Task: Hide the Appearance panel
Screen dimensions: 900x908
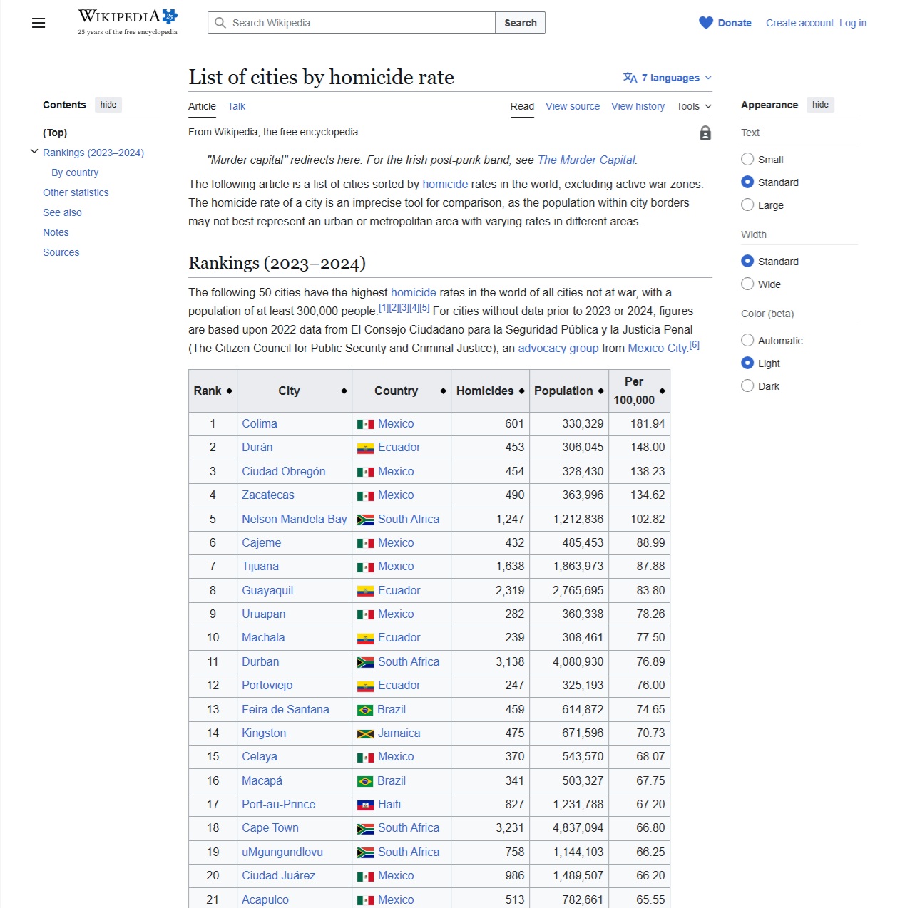Action: point(821,105)
